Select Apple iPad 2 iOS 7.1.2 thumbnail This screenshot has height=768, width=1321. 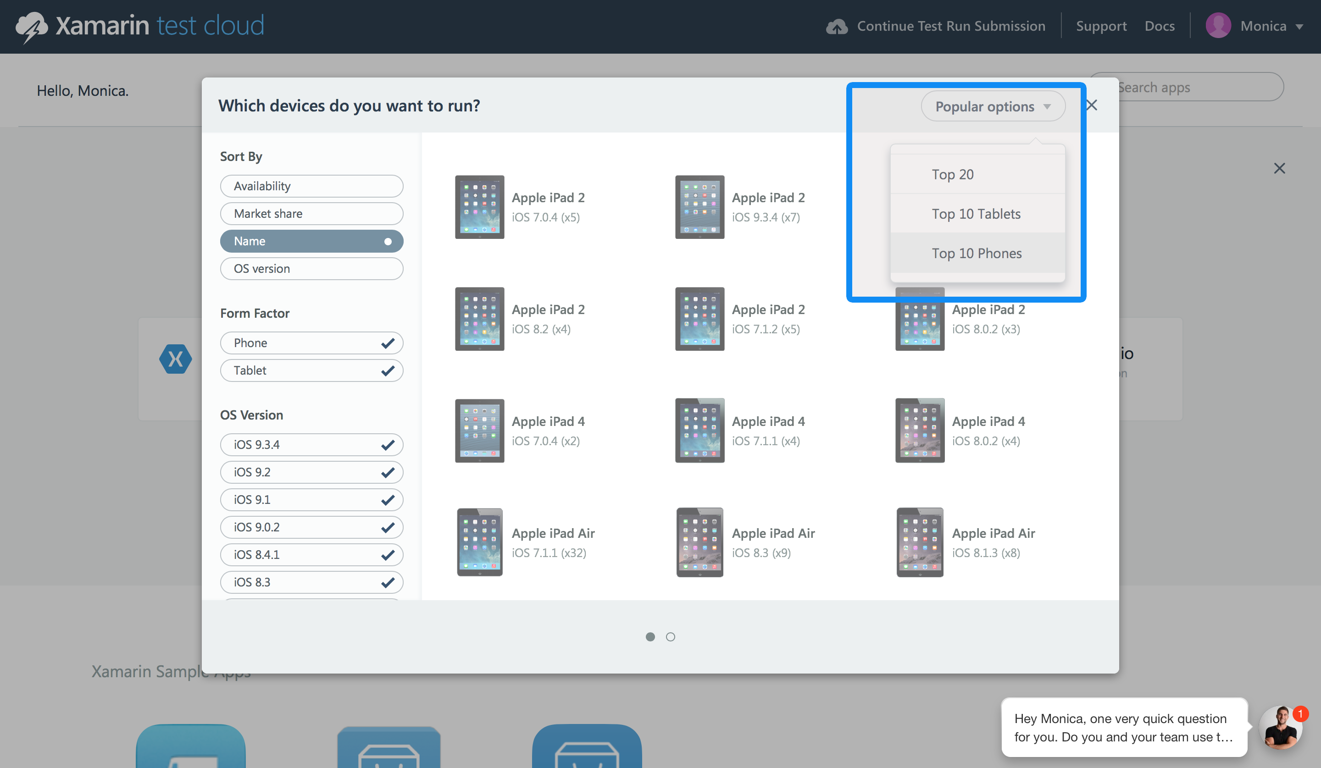700,319
